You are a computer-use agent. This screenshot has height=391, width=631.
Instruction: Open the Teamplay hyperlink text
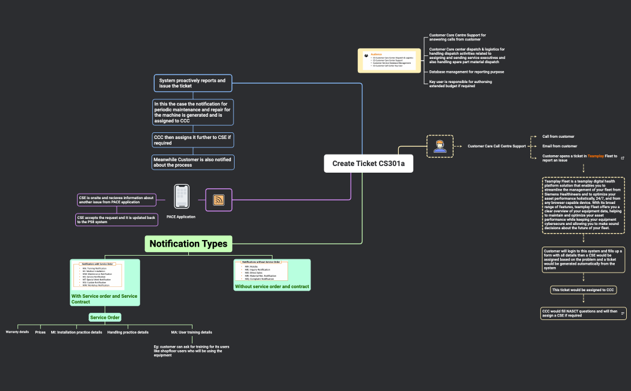(596, 156)
